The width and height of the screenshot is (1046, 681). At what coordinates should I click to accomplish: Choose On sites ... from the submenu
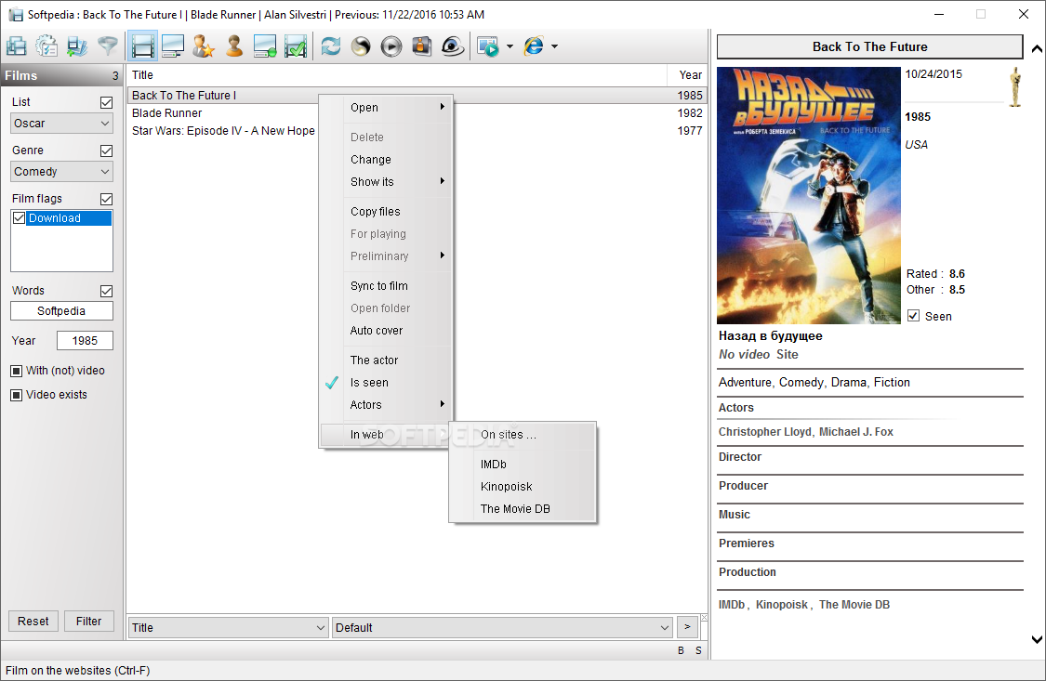(523, 435)
